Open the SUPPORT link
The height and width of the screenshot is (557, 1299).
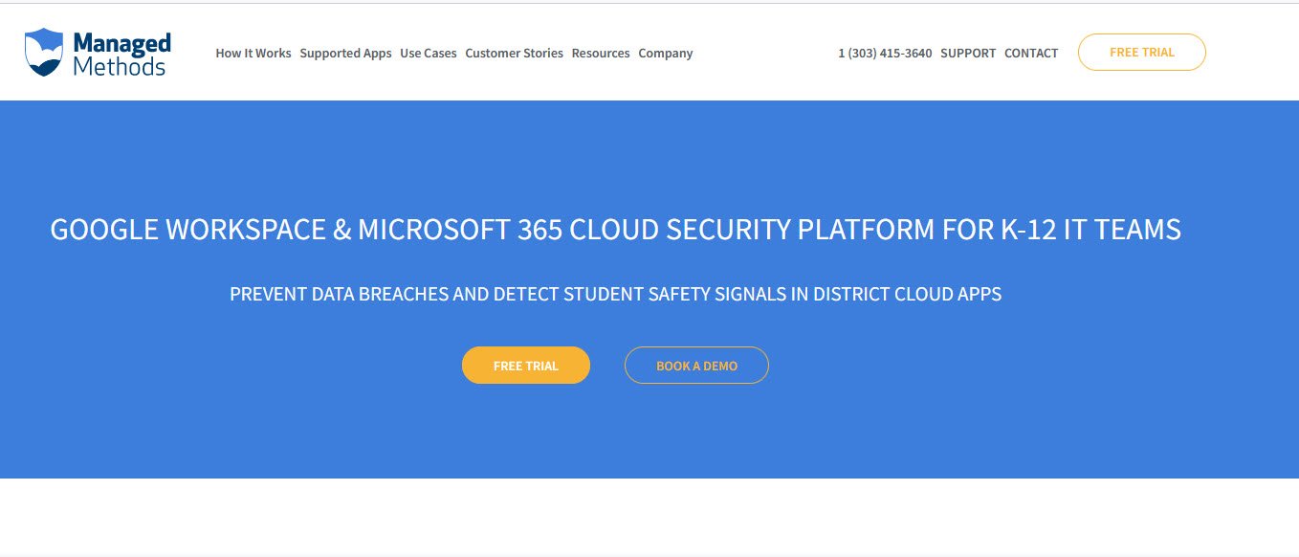(968, 54)
